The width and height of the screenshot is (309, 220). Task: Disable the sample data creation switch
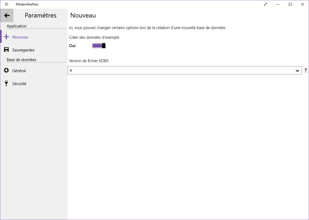click(98, 46)
